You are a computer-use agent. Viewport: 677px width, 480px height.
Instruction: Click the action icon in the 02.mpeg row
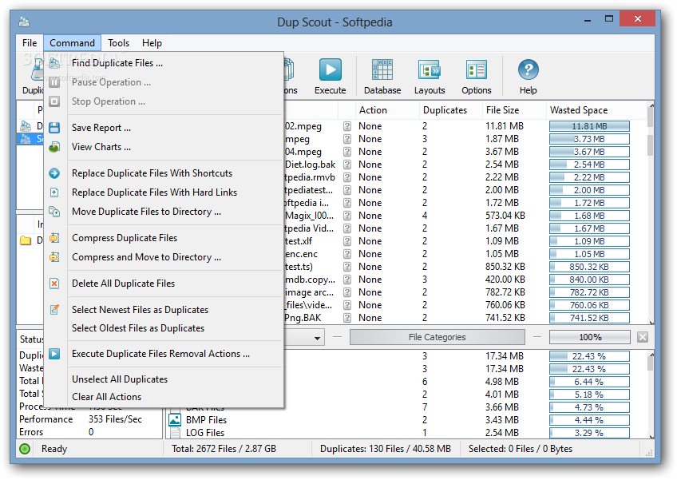click(x=347, y=126)
